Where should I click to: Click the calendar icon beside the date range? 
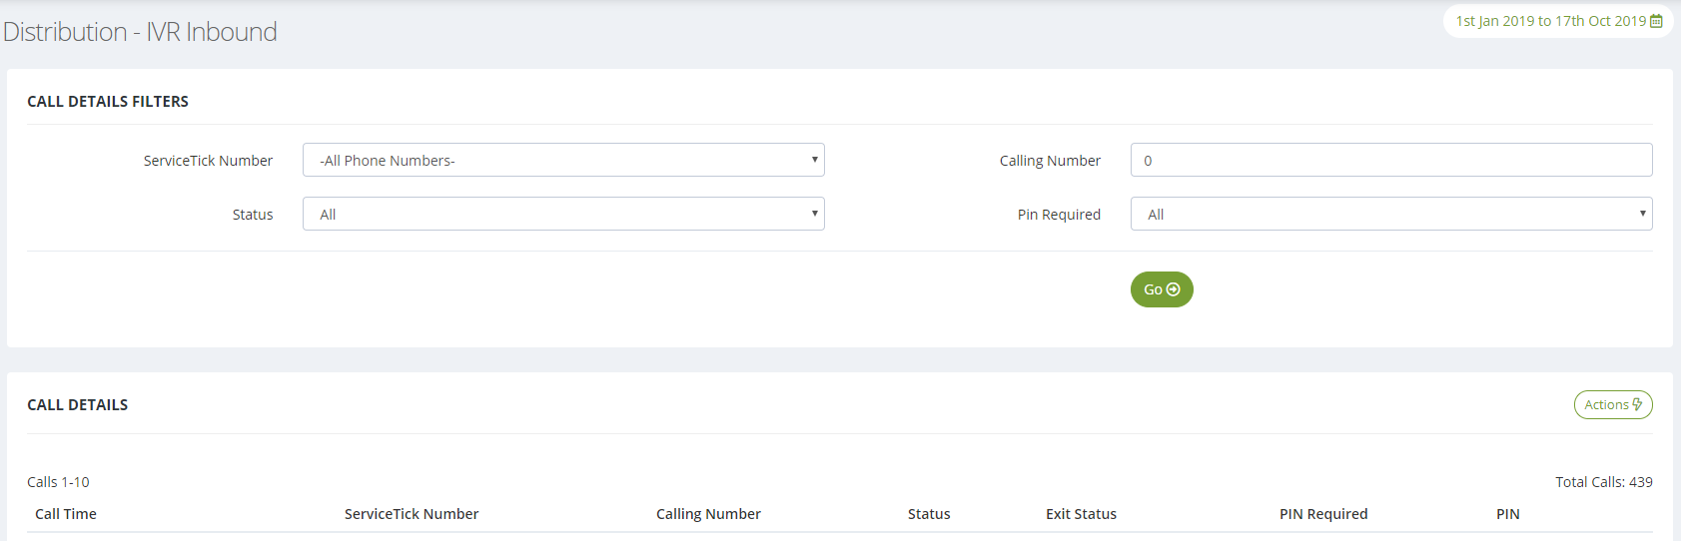pyautogui.click(x=1656, y=21)
